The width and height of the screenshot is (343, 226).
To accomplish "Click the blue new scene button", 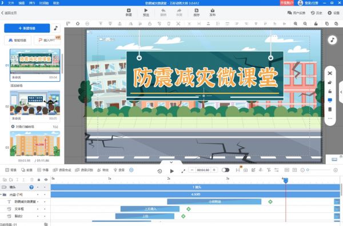I will coord(27,28).
